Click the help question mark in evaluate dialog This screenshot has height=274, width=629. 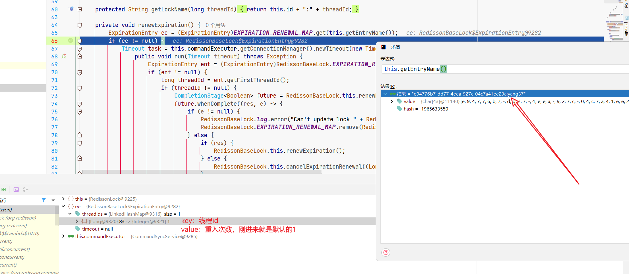tap(386, 252)
